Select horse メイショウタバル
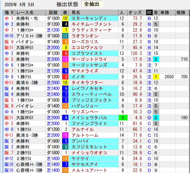 [93, 118]
